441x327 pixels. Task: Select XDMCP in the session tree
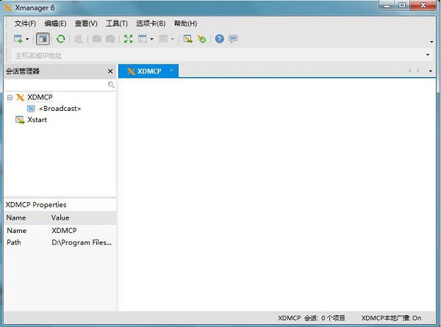coord(40,97)
